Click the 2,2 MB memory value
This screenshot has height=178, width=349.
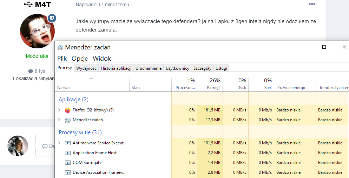[215, 153]
